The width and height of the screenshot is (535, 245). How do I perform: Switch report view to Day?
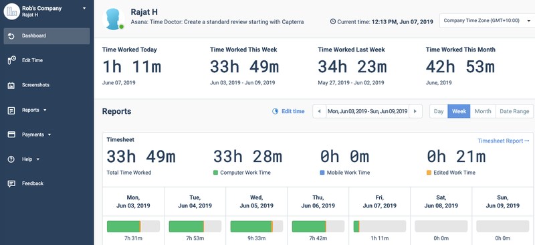pos(439,111)
